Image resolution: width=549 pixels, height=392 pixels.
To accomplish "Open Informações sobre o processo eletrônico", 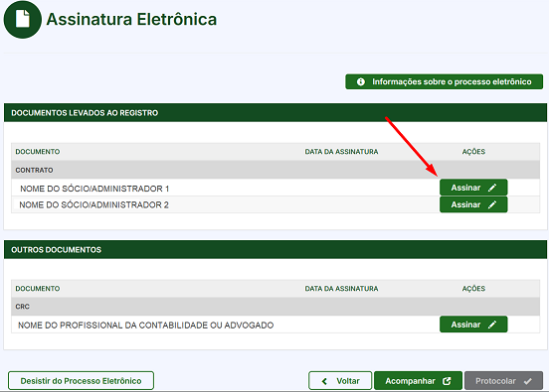I will [444, 81].
